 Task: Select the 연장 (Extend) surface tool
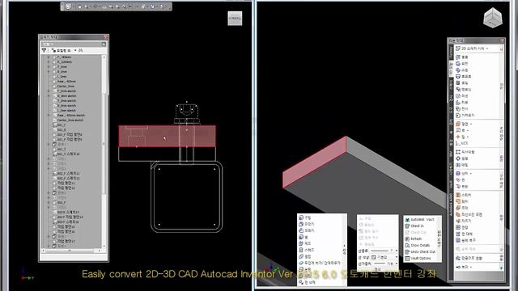[x=462, y=227]
